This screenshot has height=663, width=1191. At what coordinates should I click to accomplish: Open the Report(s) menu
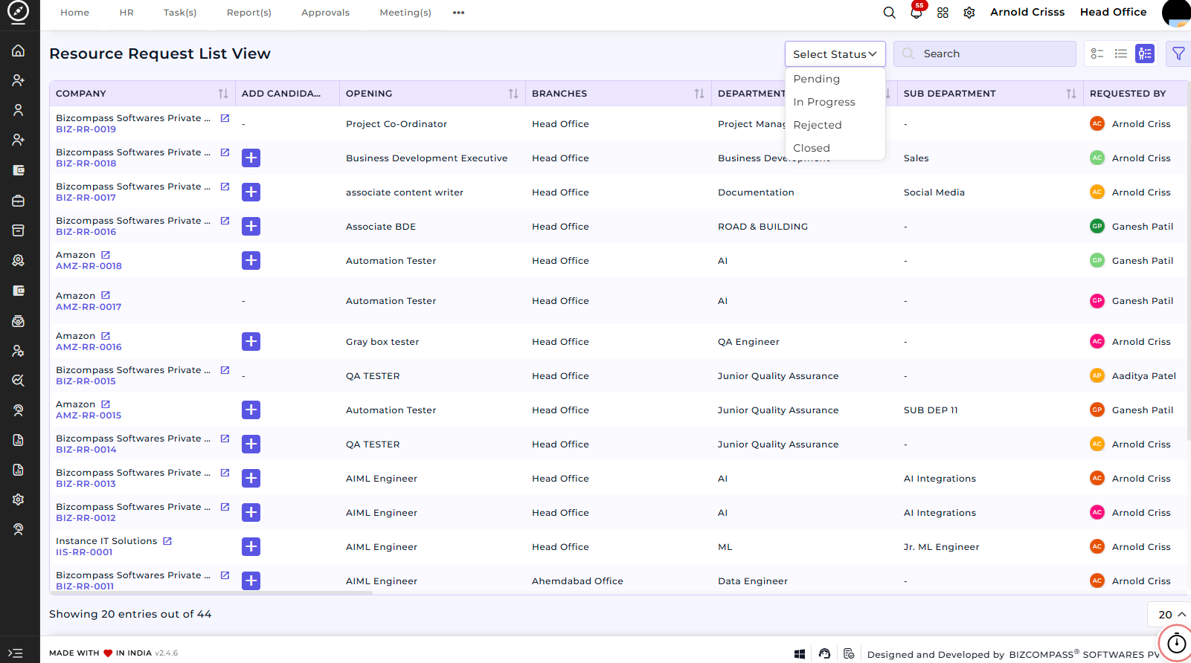pyautogui.click(x=249, y=13)
